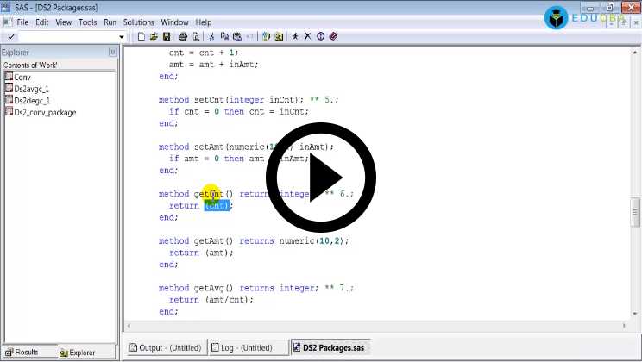Open the Run menu
Image resolution: width=642 pixels, height=362 pixels.
pos(110,22)
